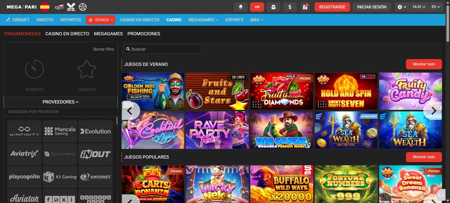Collapse the Proveedores panel
450x203 pixels.
(x=60, y=102)
